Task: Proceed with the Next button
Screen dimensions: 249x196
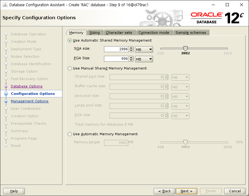Action: (x=187, y=191)
